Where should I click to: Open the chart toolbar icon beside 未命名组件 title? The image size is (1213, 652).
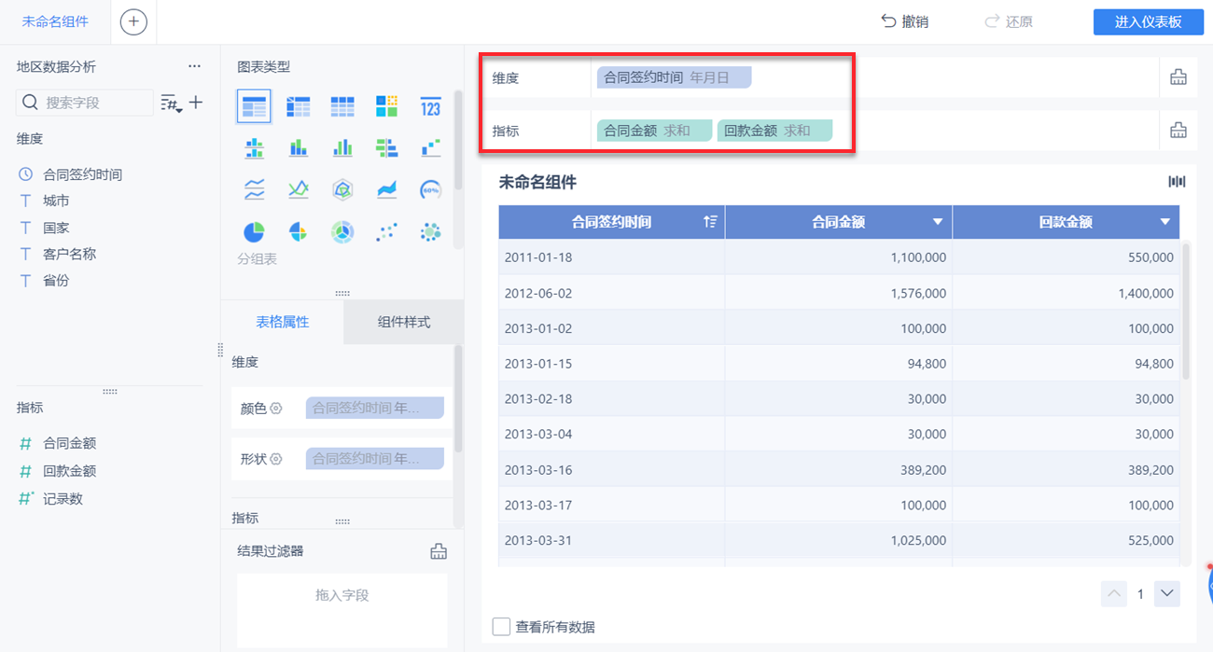[1178, 182]
